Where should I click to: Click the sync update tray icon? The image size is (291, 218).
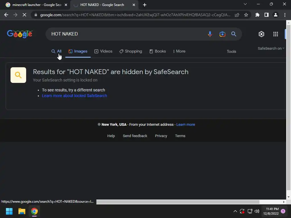point(242,211)
